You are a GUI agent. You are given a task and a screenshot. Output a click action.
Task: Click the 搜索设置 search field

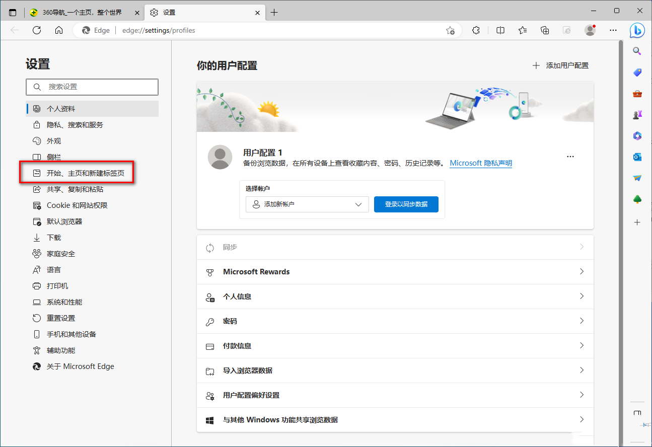[x=92, y=87]
